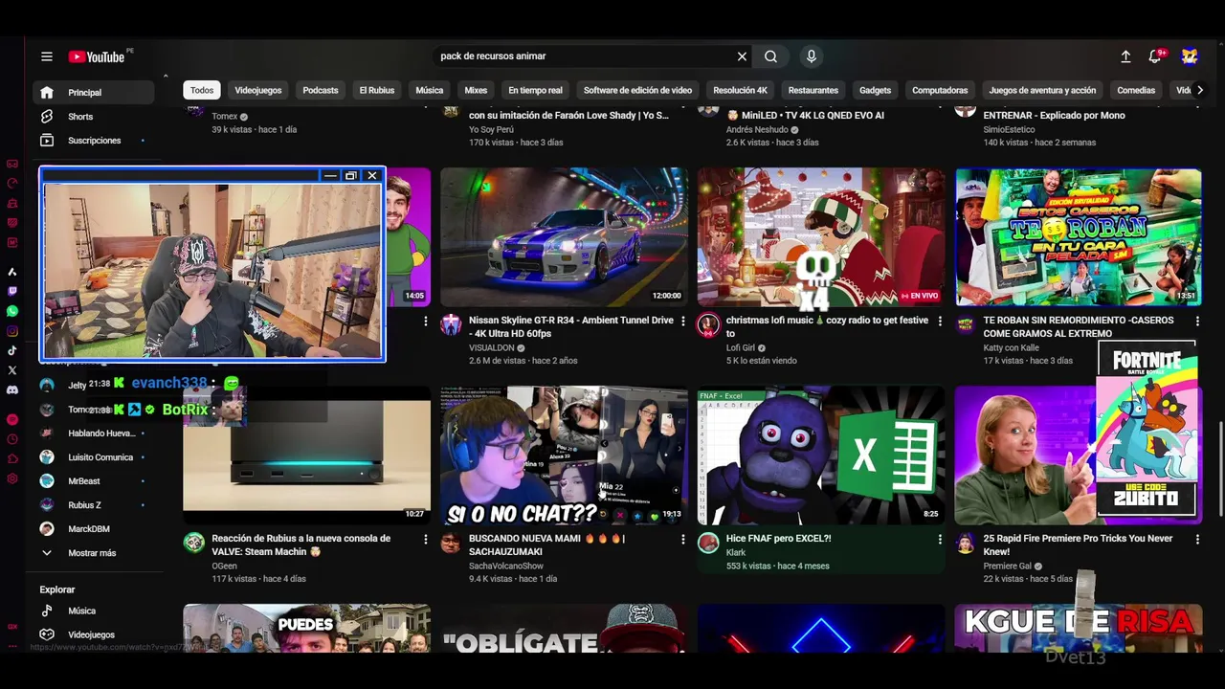Open Hice FNAF pero EXCEL video title
Viewport: 1225px width, 689px height.
[779, 539]
